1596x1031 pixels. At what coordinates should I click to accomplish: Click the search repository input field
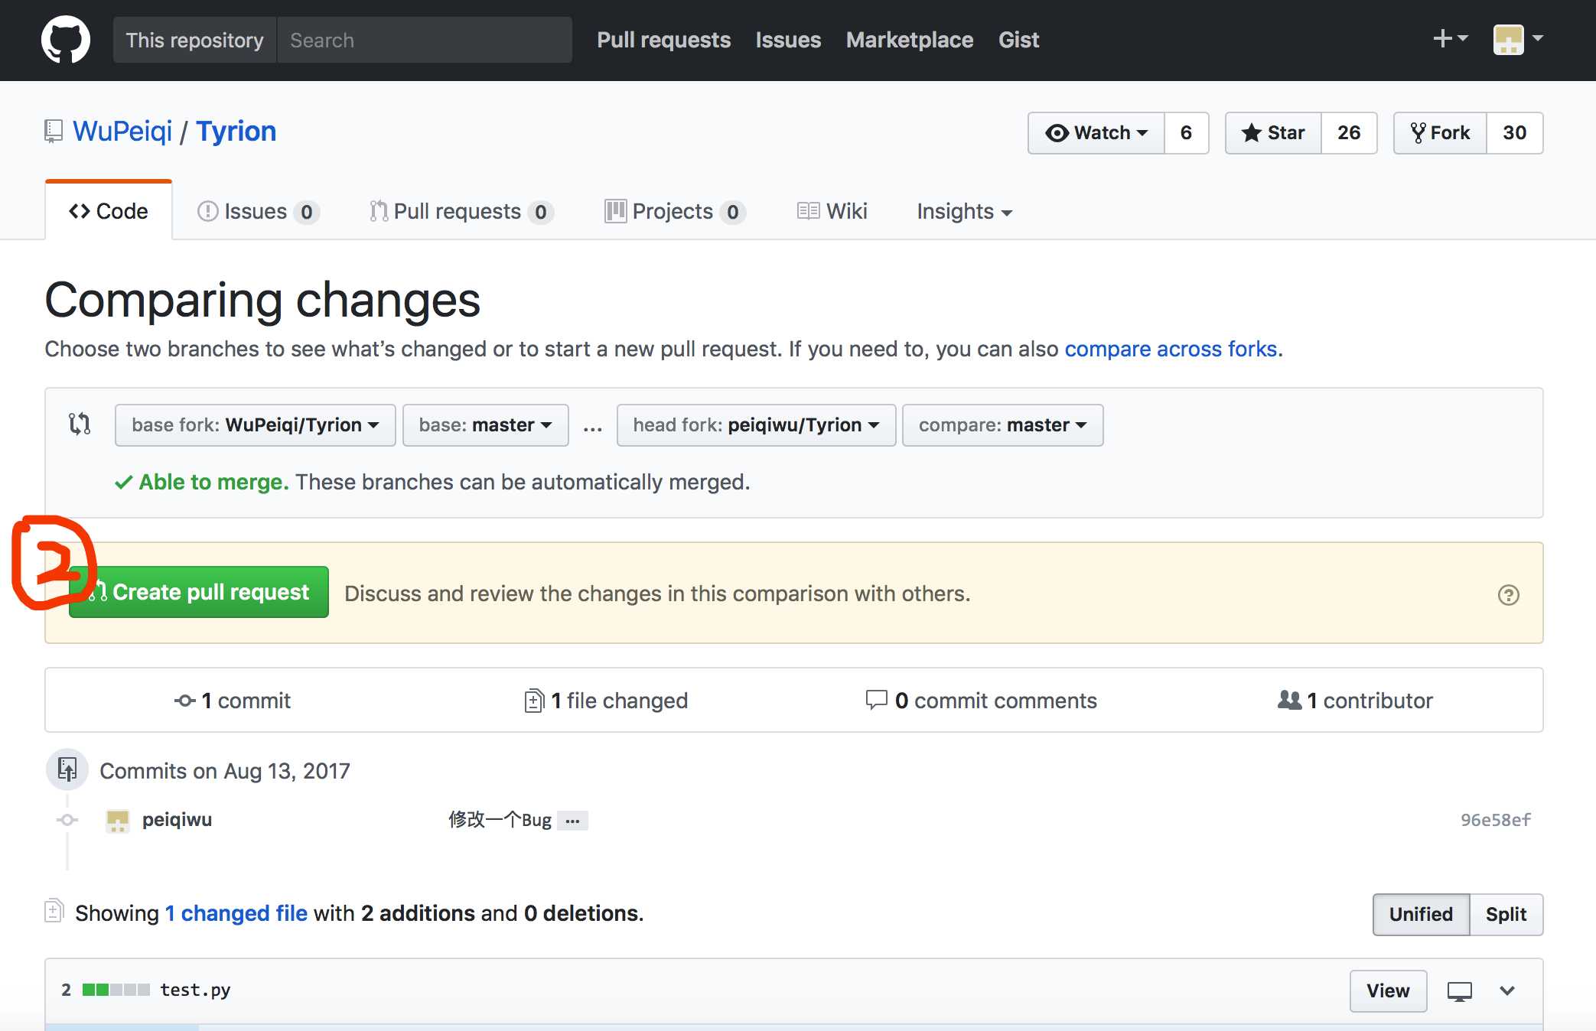(x=423, y=38)
